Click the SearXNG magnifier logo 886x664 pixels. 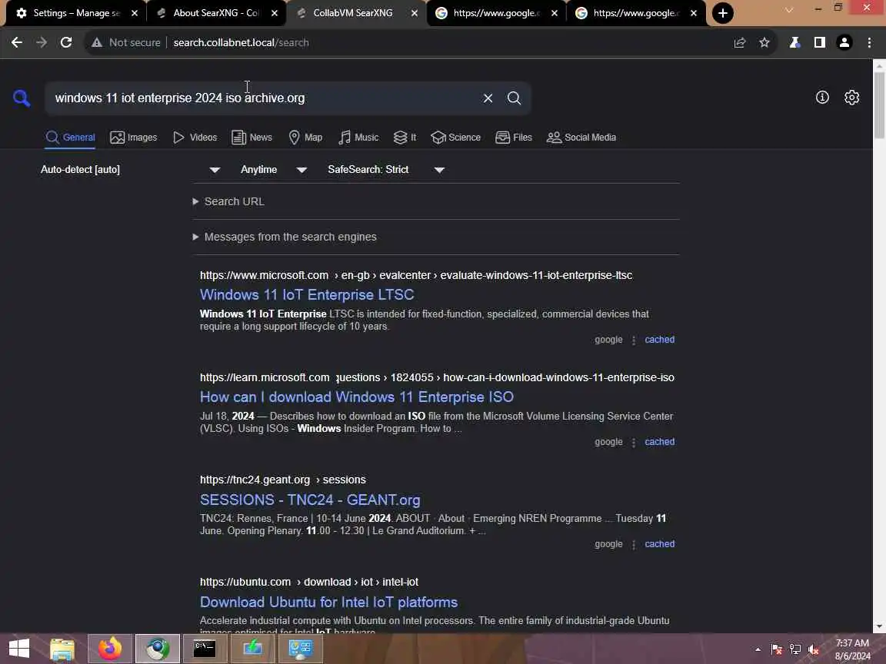click(x=22, y=98)
